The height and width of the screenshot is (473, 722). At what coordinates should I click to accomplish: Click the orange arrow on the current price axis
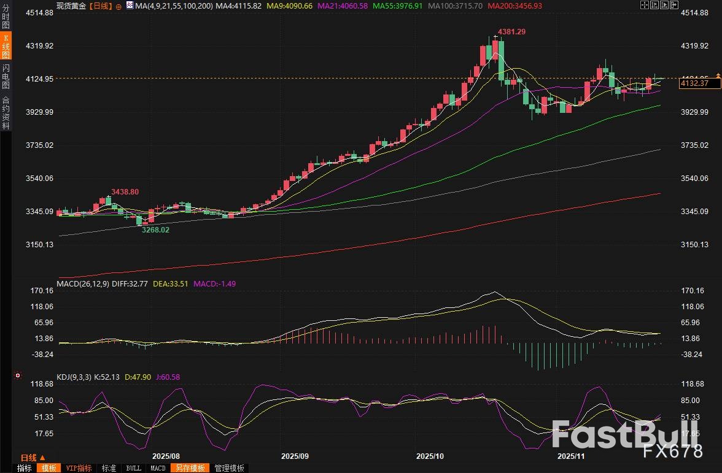718,75
